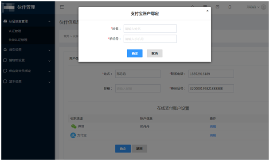Click the 基本设置 circle icon
Screen dimensions: 270x161
pyautogui.click(x=5, y=82)
